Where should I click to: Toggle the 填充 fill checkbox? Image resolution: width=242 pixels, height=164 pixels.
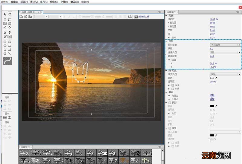170,71
